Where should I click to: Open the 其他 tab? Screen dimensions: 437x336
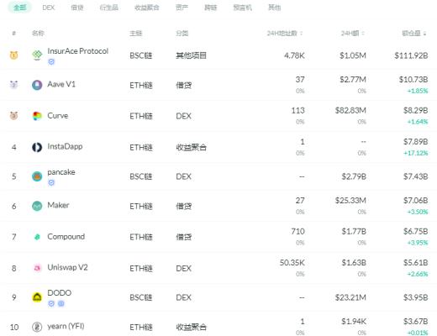(x=275, y=8)
